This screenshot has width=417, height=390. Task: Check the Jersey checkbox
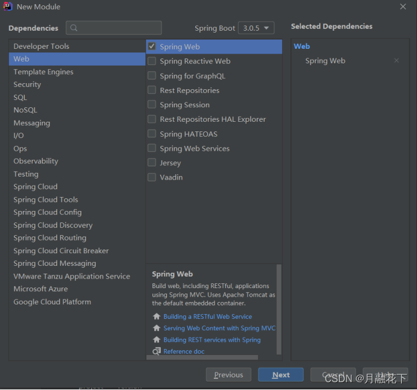click(x=152, y=162)
